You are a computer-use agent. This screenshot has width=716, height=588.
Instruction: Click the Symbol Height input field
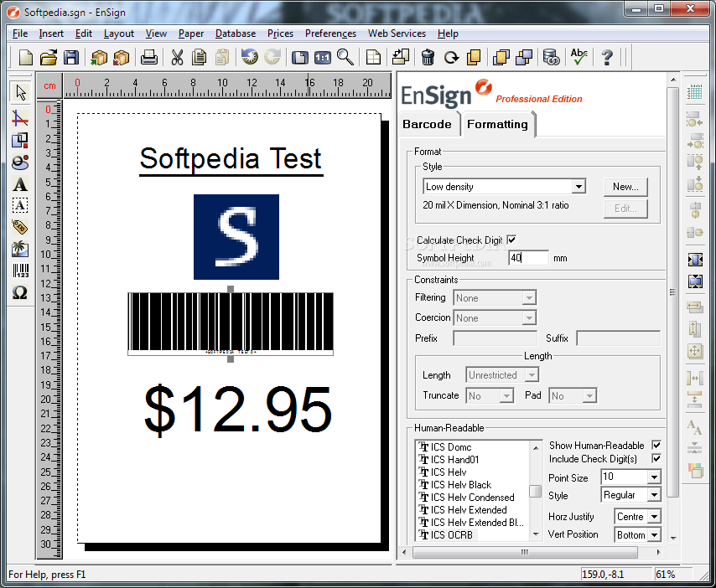tap(528, 258)
